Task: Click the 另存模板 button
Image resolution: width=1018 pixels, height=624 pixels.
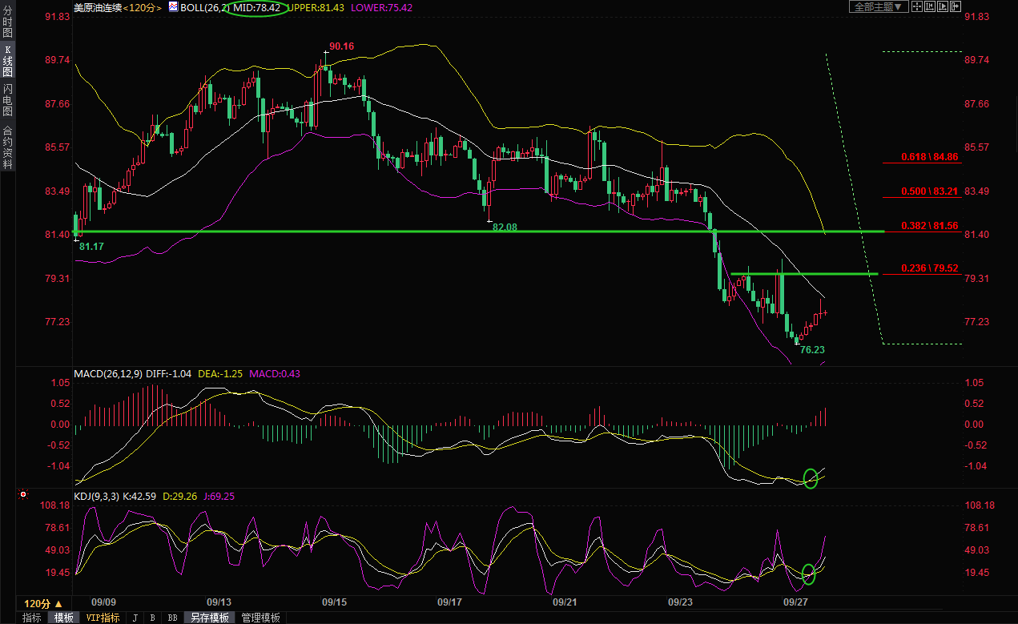Action: pyautogui.click(x=210, y=618)
